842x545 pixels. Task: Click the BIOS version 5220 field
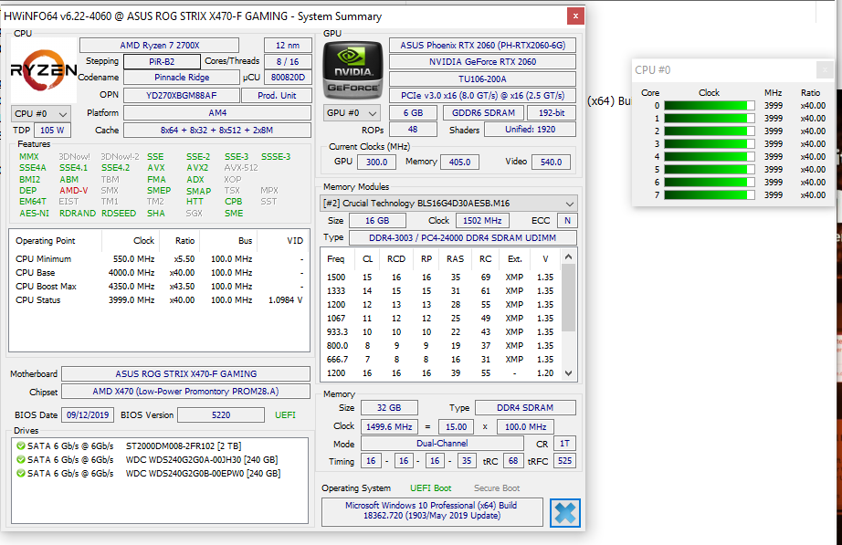tap(221, 415)
